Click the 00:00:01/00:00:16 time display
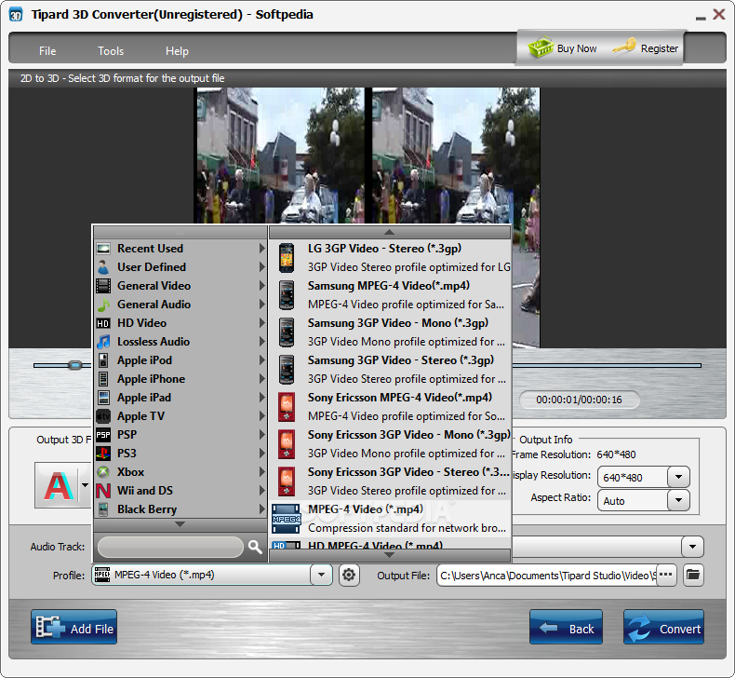Image resolution: width=735 pixels, height=678 pixels. point(579,400)
